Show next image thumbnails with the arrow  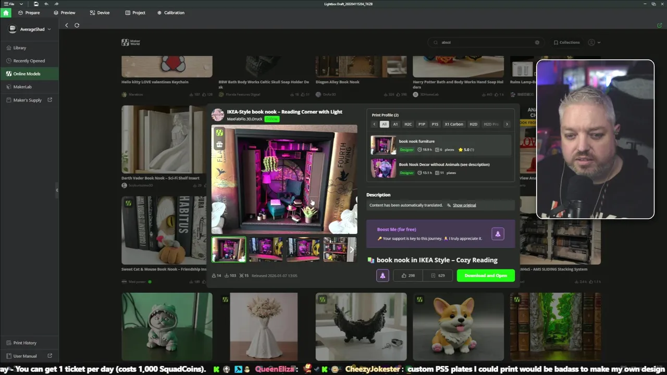[352, 249]
